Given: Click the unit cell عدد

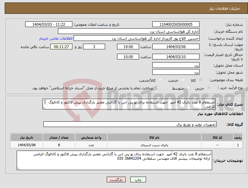Looking at the screenshot, I should [91, 145].
